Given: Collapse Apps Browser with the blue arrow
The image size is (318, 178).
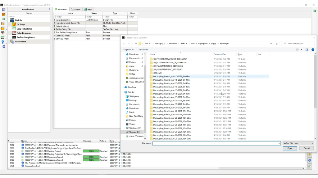Looking at the screenshot, I should (x=49, y=9).
